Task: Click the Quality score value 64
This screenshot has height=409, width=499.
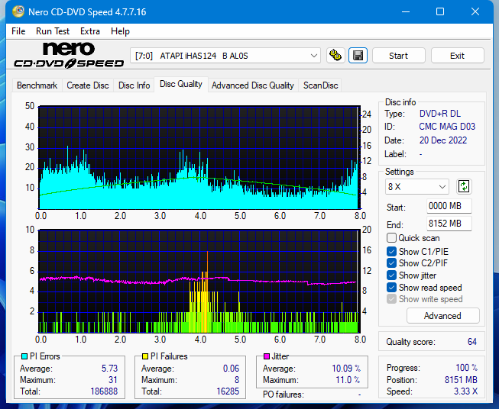Action: [x=472, y=342]
